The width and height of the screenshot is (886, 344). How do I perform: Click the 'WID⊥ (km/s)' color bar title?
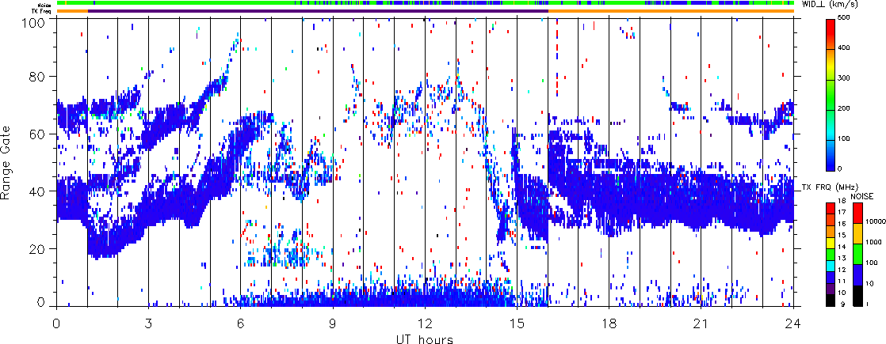(831, 4)
